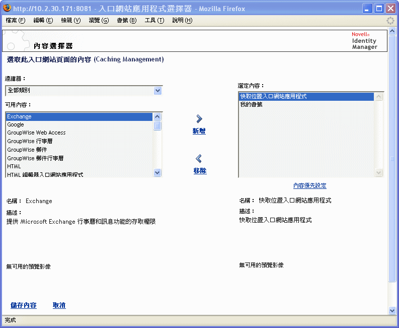
Task: Open the 瀏覽 (G) menu
Action: click(x=99, y=20)
